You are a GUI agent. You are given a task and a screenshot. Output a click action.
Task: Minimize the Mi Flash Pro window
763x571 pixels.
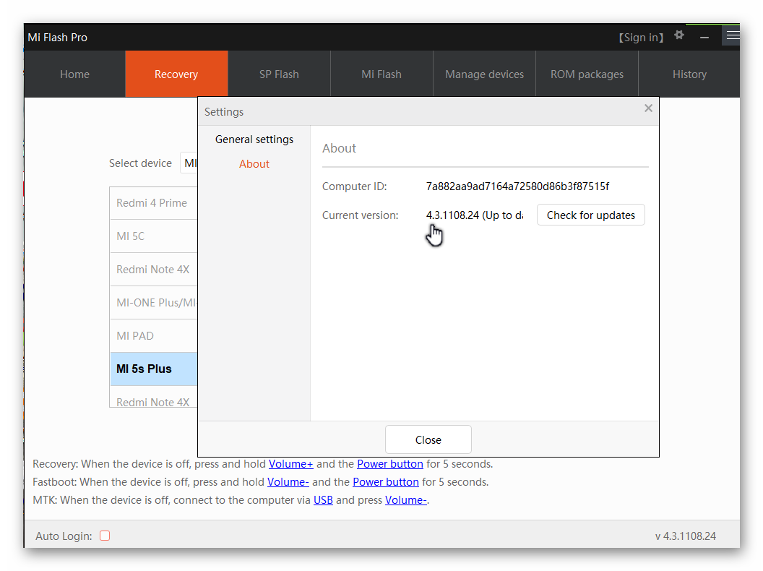[x=704, y=38]
